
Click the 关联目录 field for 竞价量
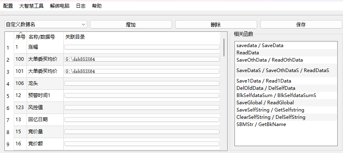pos(142,132)
